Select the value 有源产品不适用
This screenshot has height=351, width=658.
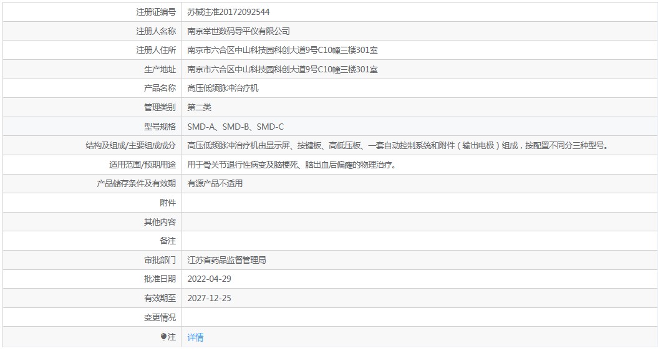pyautogui.click(x=215, y=184)
